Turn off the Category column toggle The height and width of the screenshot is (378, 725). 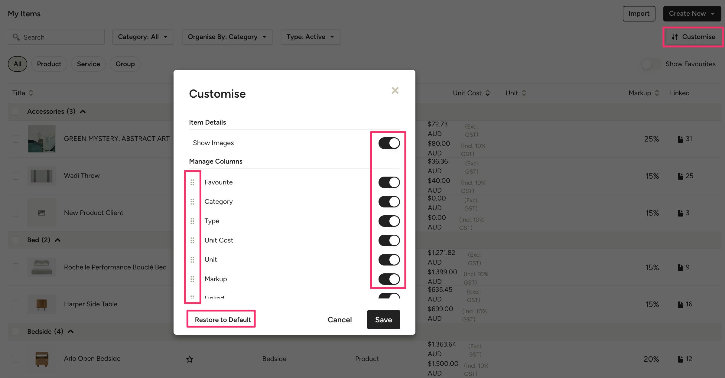tap(389, 202)
